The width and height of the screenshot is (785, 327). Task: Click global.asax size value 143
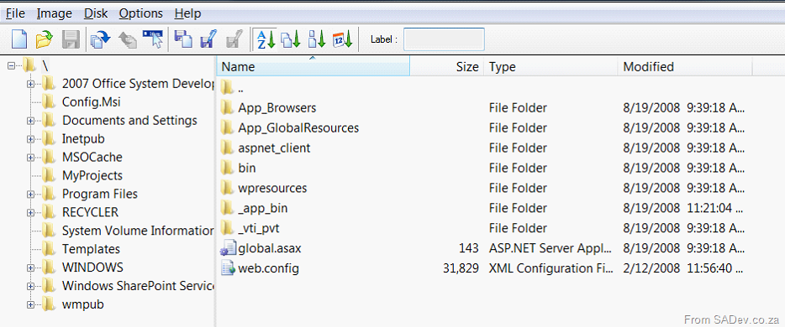469,248
